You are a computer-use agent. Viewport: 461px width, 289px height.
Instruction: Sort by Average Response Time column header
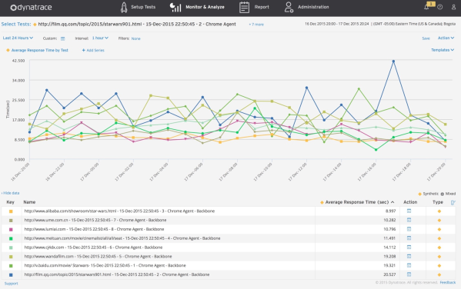(357, 202)
